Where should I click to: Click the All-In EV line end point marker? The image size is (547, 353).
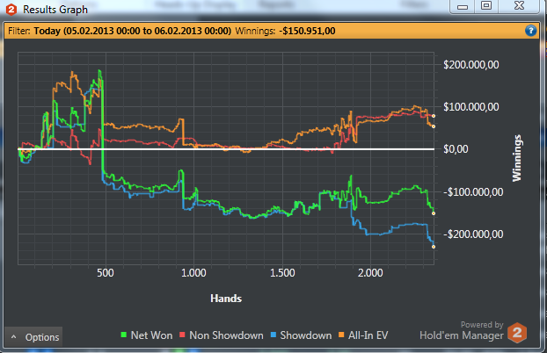434,126
